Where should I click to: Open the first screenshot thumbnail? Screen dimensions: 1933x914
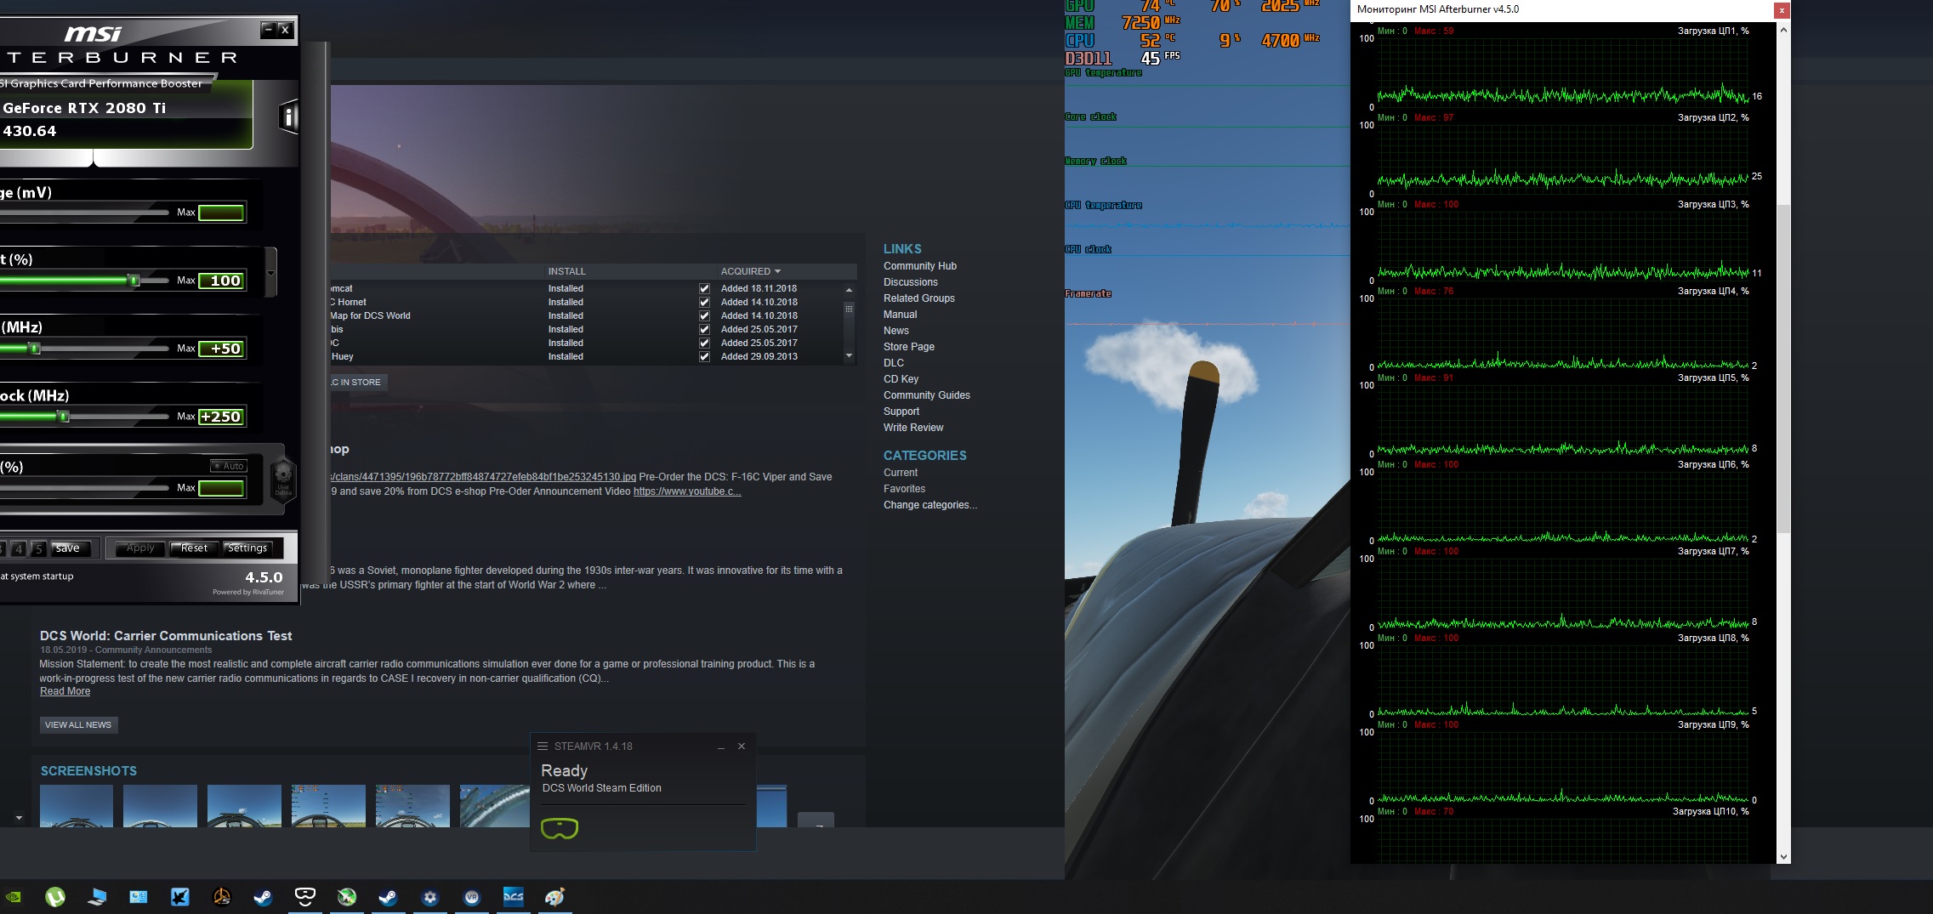77,806
